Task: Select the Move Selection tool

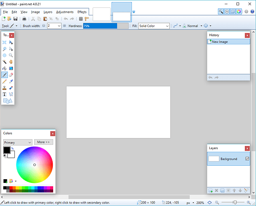Action: coord(11,49)
